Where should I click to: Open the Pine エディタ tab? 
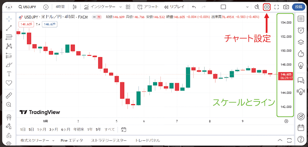[72, 140]
